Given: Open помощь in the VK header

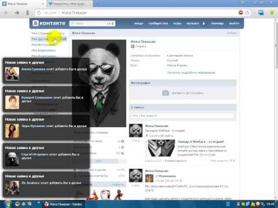Looking at the screenshot, I should pyautogui.click(x=217, y=24).
